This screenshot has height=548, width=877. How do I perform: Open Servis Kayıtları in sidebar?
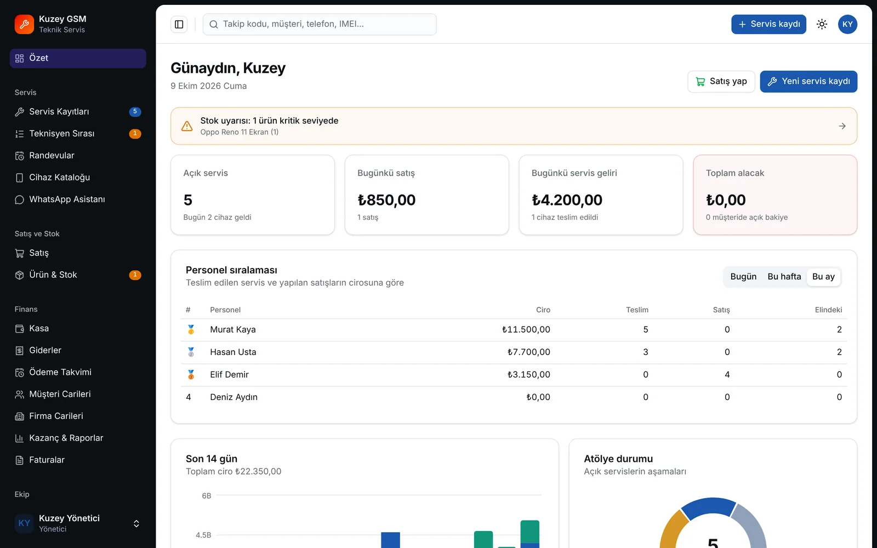[x=78, y=112]
